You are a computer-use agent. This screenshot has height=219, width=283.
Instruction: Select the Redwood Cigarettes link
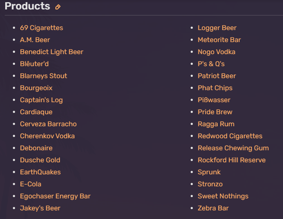pyautogui.click(x=230, y=136)
